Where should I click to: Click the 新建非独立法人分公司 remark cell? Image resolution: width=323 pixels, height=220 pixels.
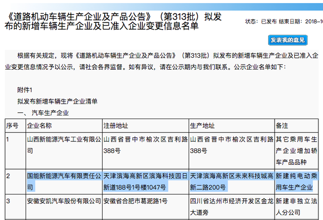tap(296, 206)
